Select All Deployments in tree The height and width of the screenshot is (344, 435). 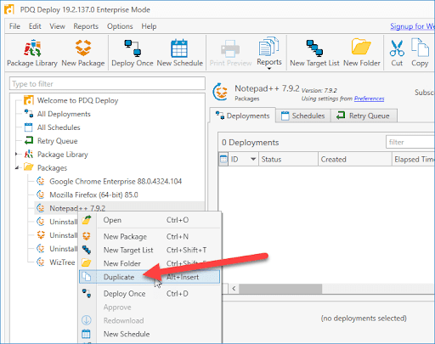[x=64, y=114]
